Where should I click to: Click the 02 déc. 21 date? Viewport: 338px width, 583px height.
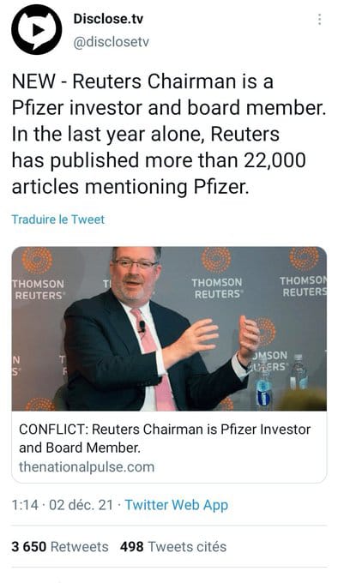(81, 505)
